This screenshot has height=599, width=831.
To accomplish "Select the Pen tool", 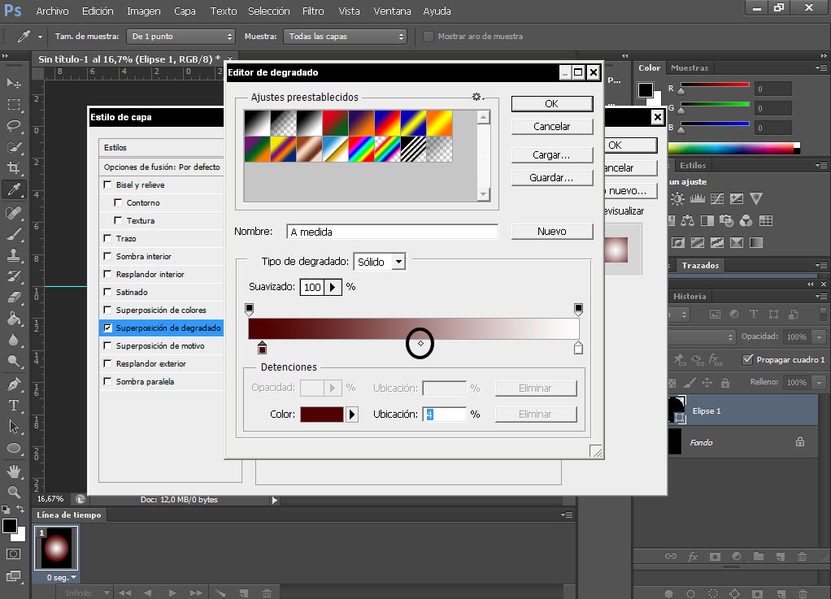I will click(x=14, y=384).
